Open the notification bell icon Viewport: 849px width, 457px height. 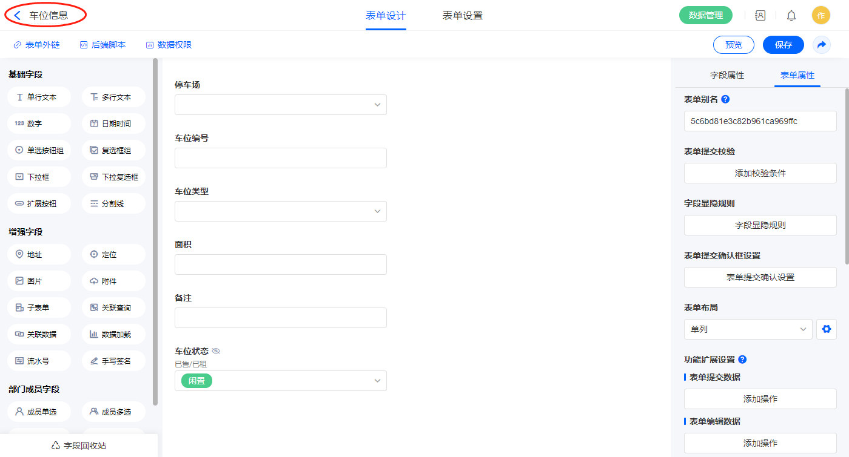tap(791, 16)
